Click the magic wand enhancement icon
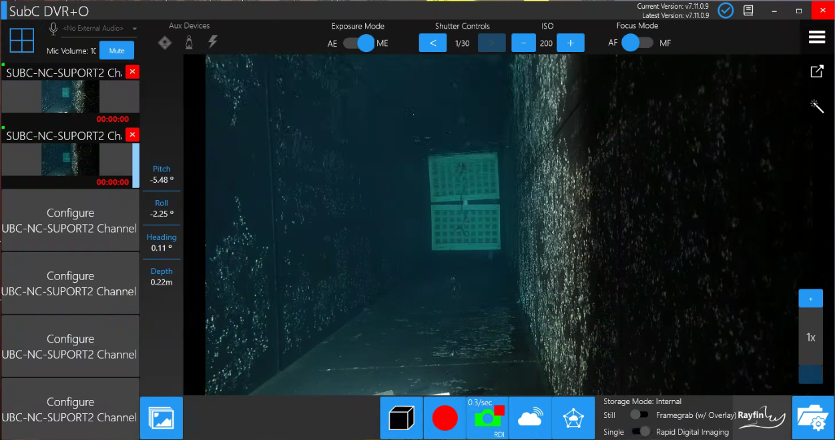The width and height of the screenshot is (835, 440). pos(817,106)
